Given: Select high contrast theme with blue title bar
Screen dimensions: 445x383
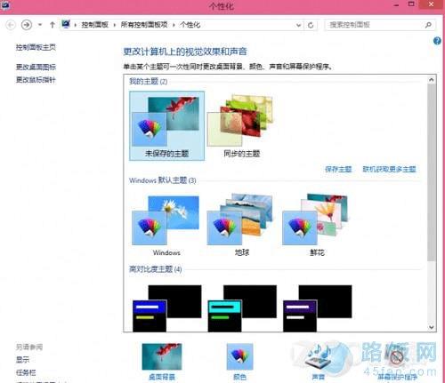Looking at the screenshot, I should 166,308.
